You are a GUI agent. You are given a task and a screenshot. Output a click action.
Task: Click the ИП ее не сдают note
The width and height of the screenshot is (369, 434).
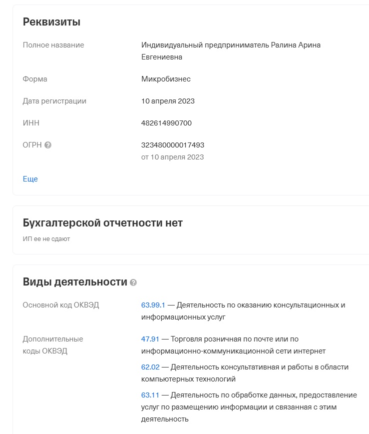[x=46, y=239]
